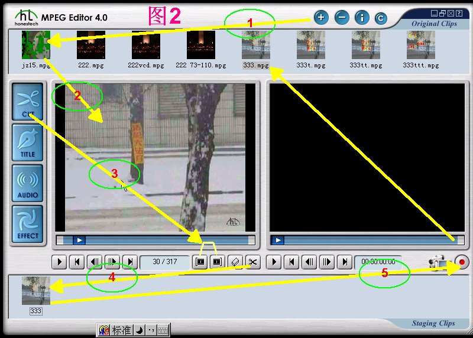Click the round C button

380,18
